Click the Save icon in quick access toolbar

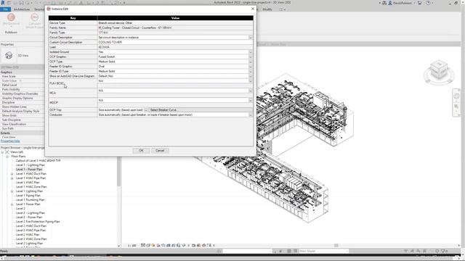point(21,3)
